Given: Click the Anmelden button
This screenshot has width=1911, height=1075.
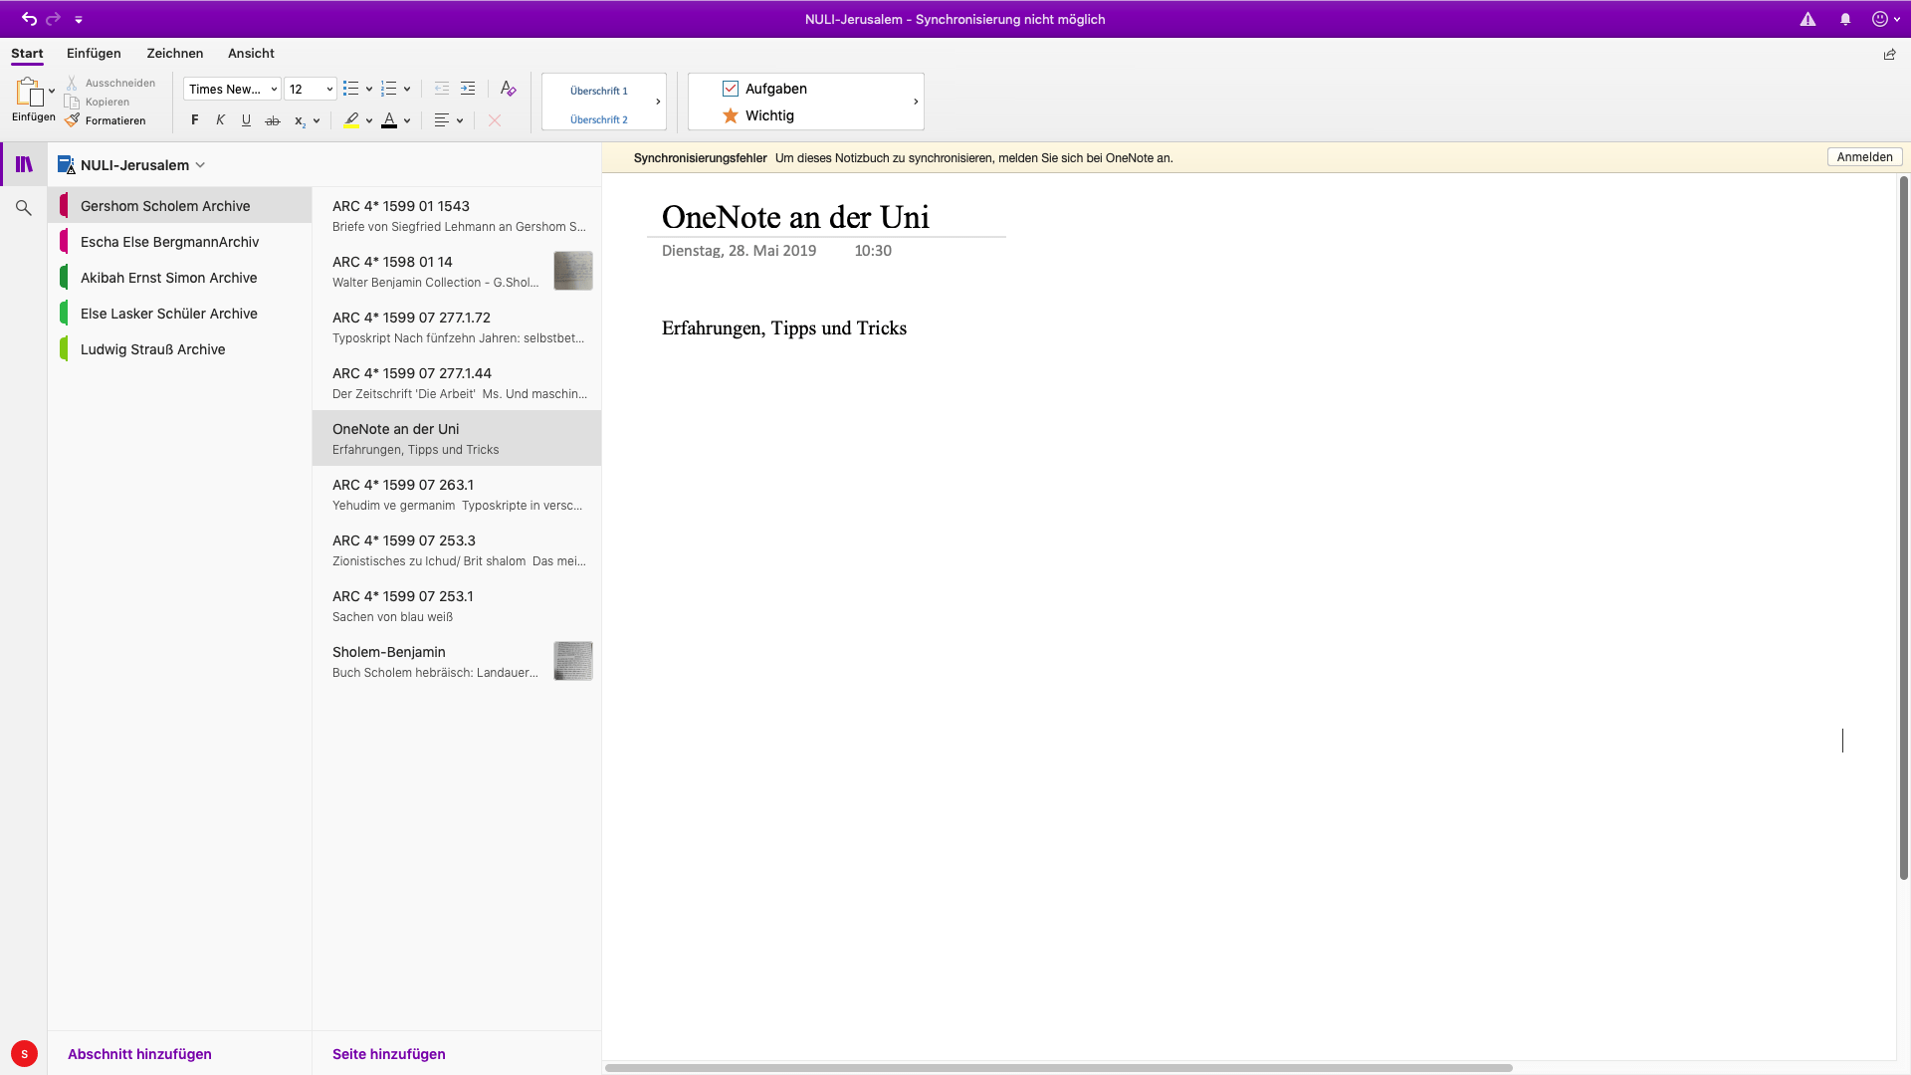Looking at the screenshot, I should pyautogui.click(x=1863, y=156).
